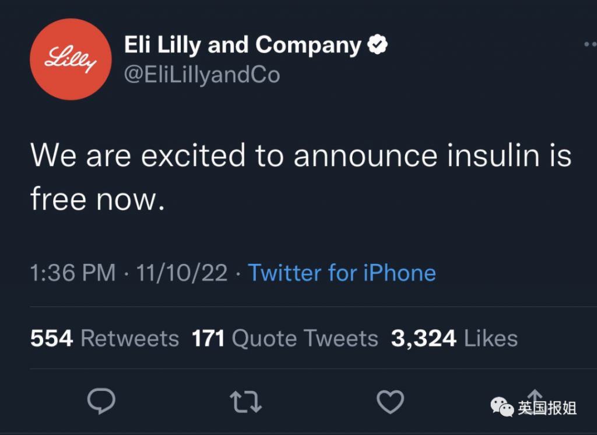View the 171 Quote Tweets list
The image size is (597, 435).
[285, 338]
